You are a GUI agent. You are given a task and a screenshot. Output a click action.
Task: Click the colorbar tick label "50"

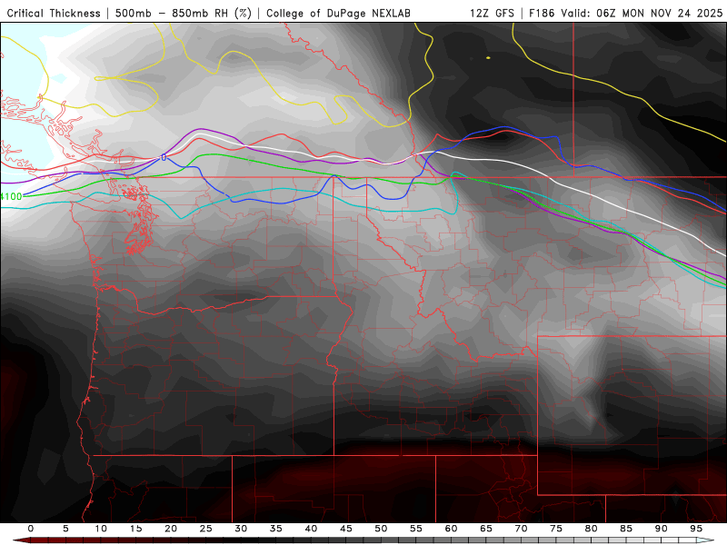click(x=381, y=529)
